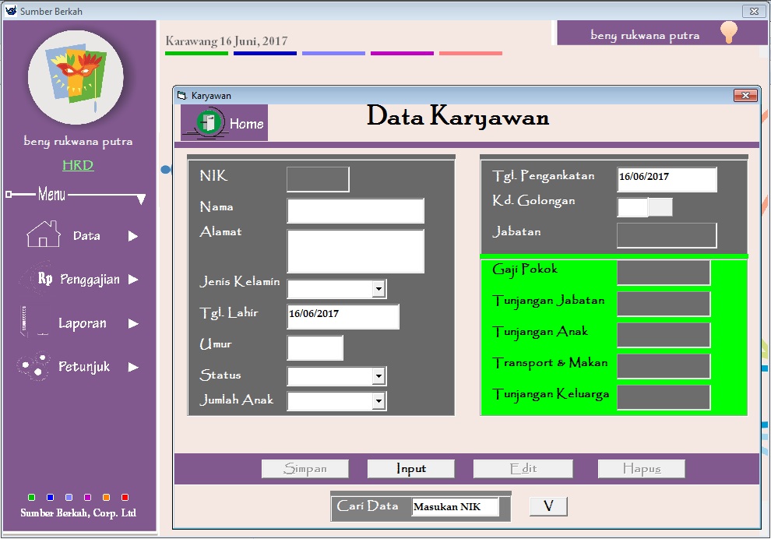
Task: Click the green color square at bottom left
Action: [x=32, y=496]
